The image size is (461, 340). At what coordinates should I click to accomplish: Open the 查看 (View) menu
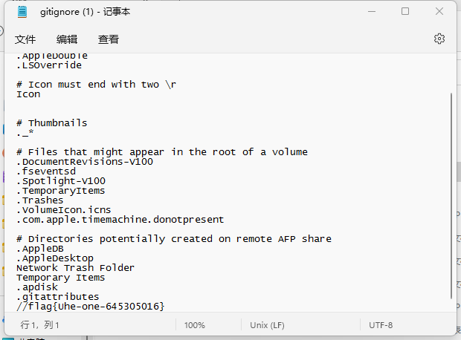109,39
